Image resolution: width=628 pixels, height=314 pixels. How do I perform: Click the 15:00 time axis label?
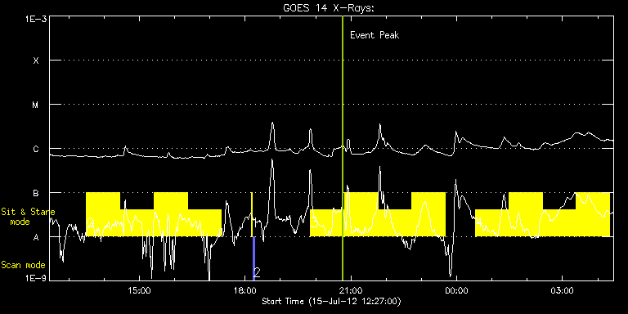(x=139, y=290)
